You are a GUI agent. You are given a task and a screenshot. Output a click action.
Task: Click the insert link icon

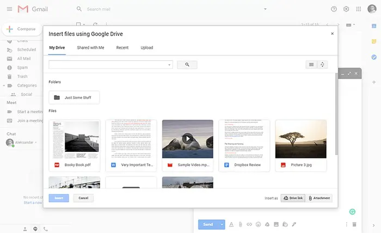(x=249, y=224)
